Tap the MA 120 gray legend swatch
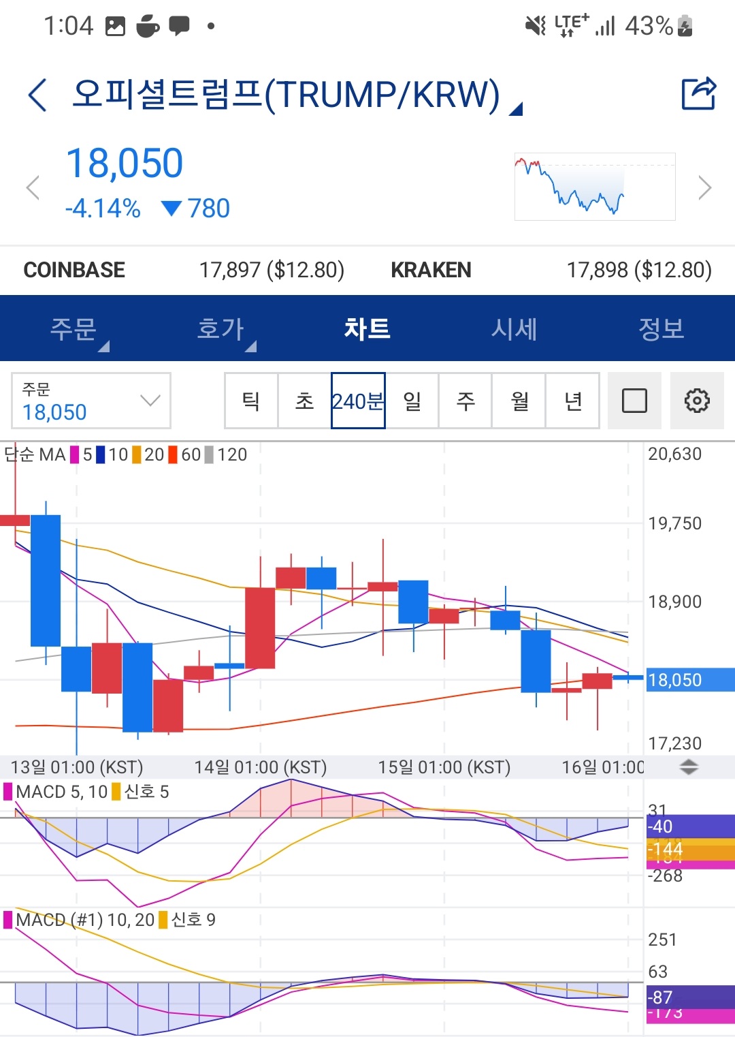 pos(210,454)
